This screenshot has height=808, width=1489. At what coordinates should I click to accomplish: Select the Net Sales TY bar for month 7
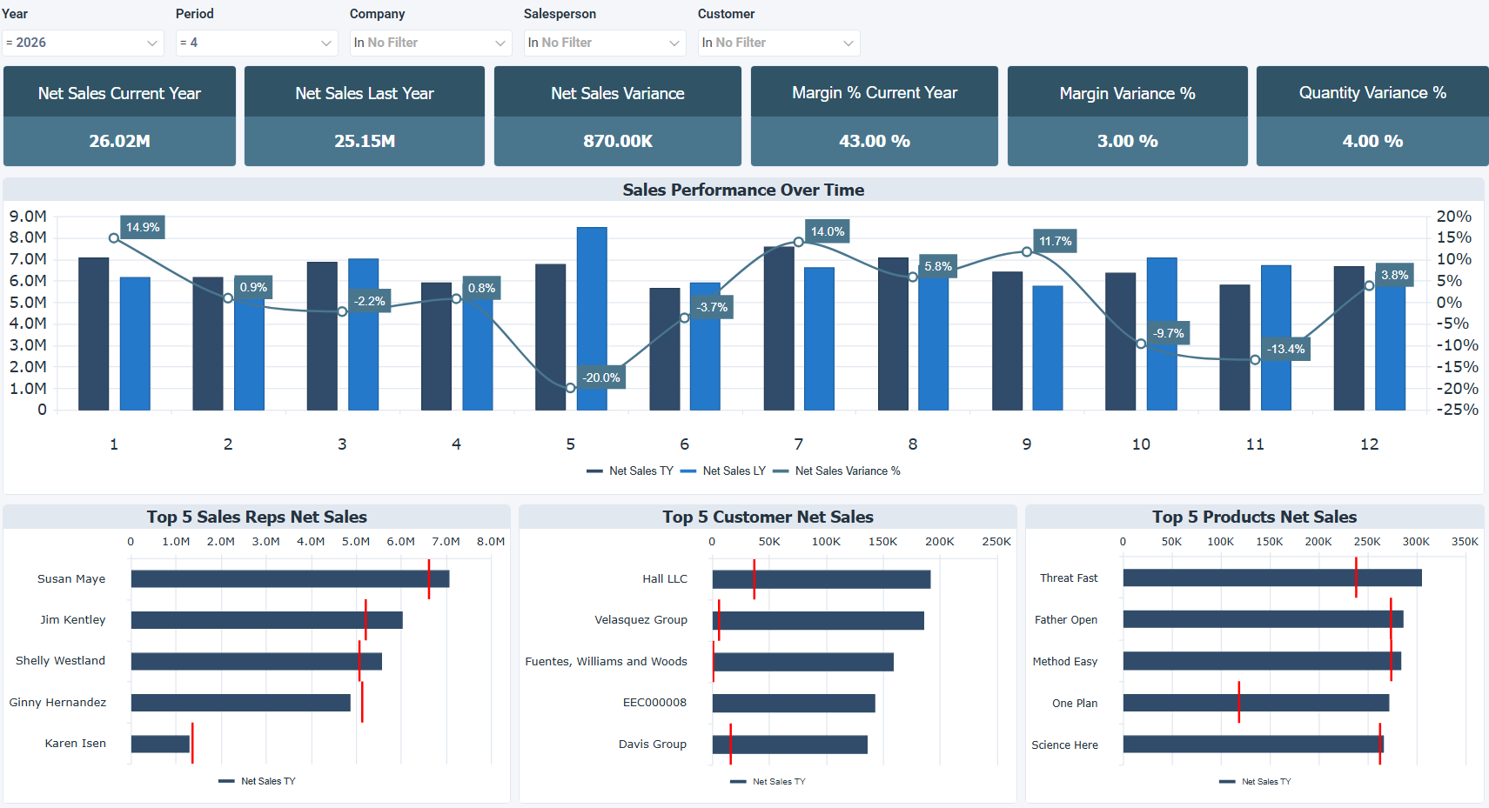coord(779,329)
